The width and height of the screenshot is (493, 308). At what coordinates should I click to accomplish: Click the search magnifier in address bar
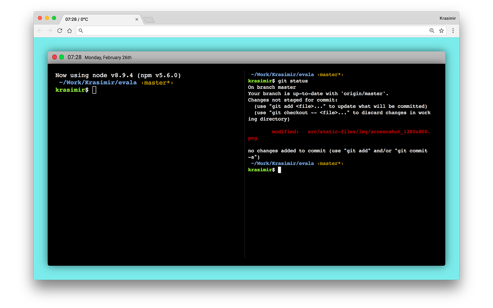[x=81, y=31]
